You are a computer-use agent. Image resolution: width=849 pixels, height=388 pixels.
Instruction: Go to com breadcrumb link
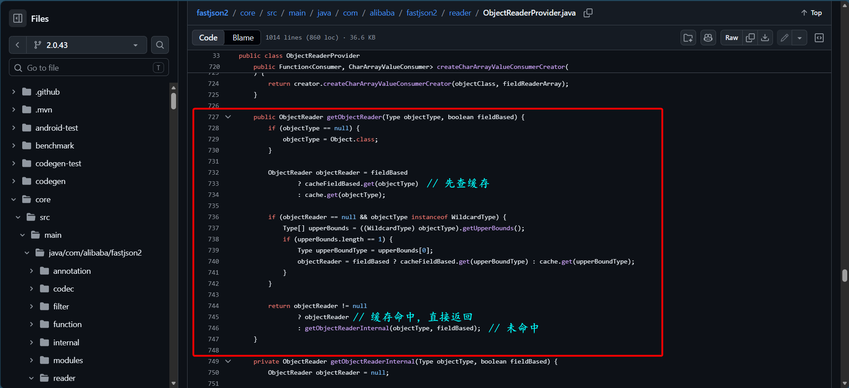(x=350, y=13)
